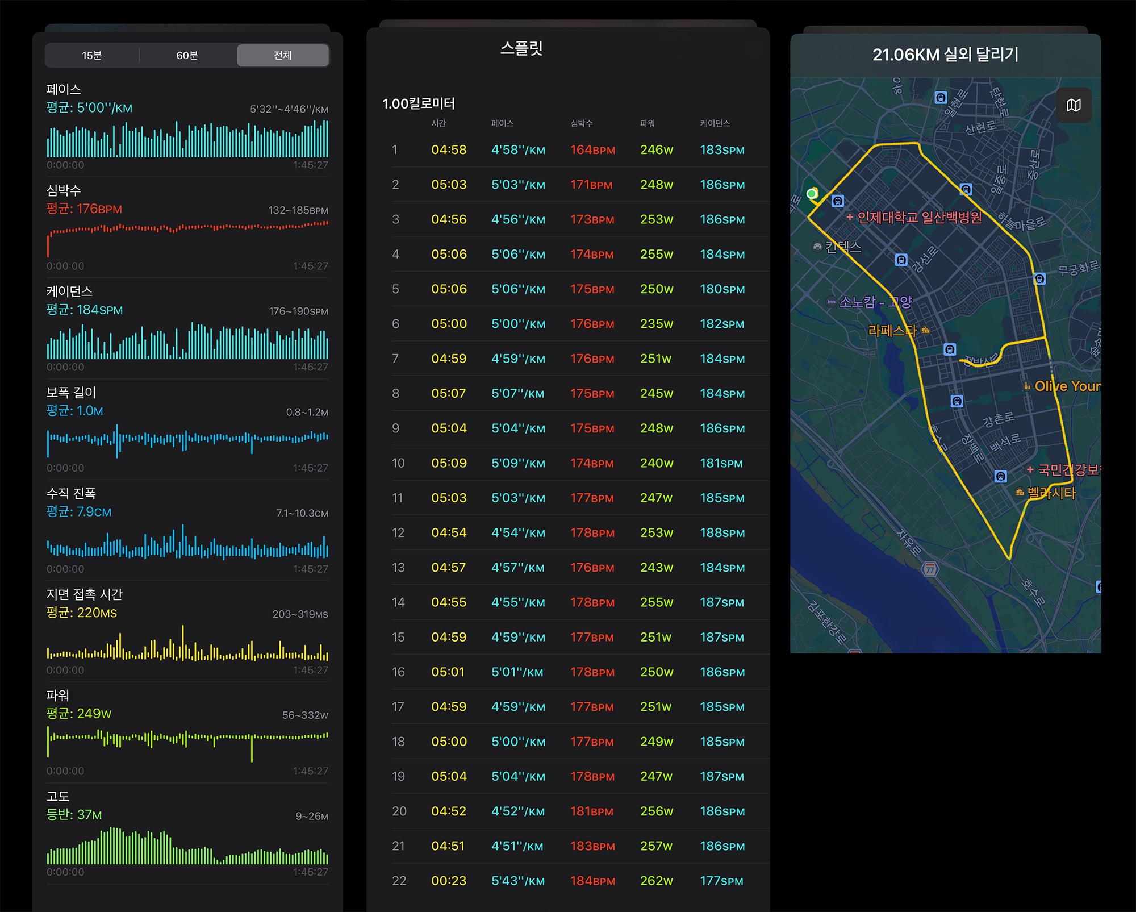Viewport: 1136px width, 912px height.
Task: Click the 페이스 pace bar chart
Action: click(x=187, y=138)
